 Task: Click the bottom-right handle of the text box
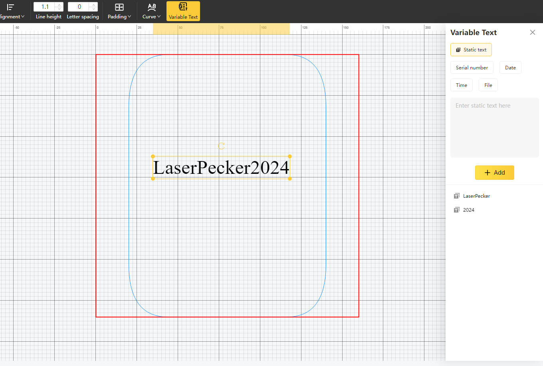(290, 179)
